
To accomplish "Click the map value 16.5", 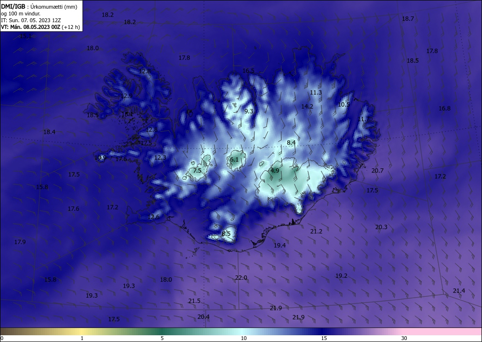I will click(x=248, y=71).
